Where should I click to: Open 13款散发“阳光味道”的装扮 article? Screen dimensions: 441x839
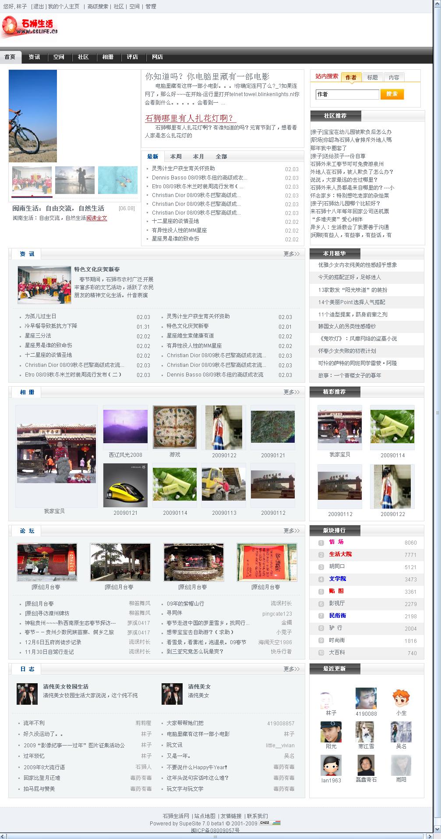pos(353,290)
